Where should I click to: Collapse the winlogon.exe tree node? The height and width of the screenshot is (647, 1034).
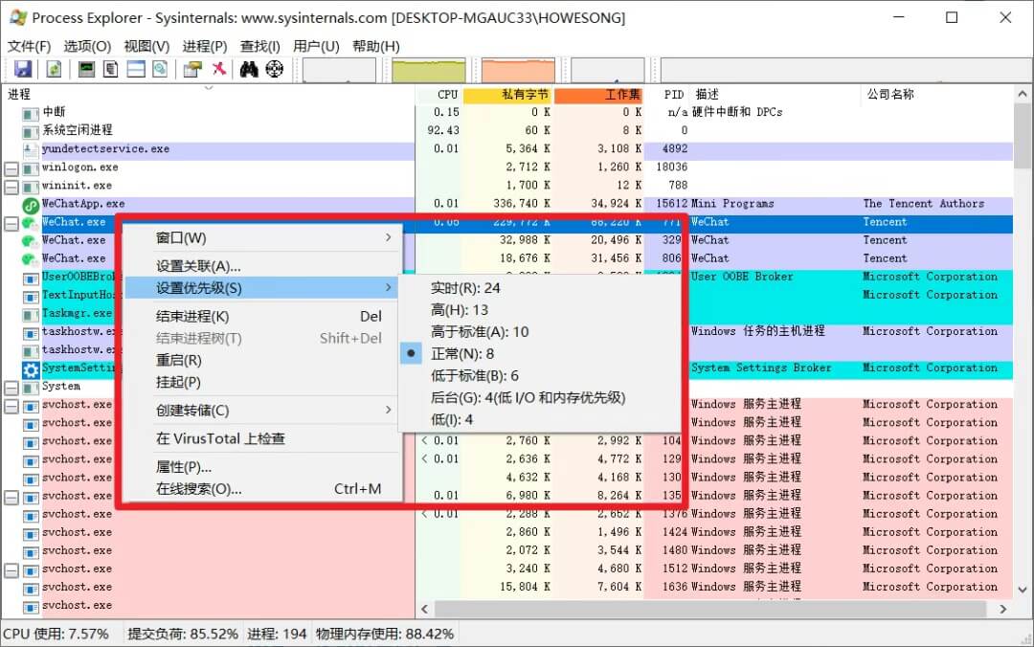11,168
